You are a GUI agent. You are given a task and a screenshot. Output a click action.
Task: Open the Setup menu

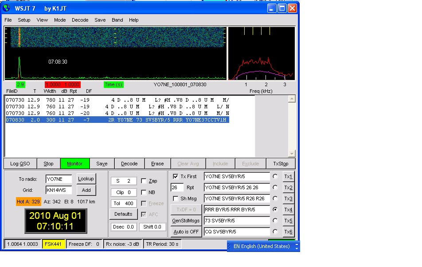coord(24,20)
